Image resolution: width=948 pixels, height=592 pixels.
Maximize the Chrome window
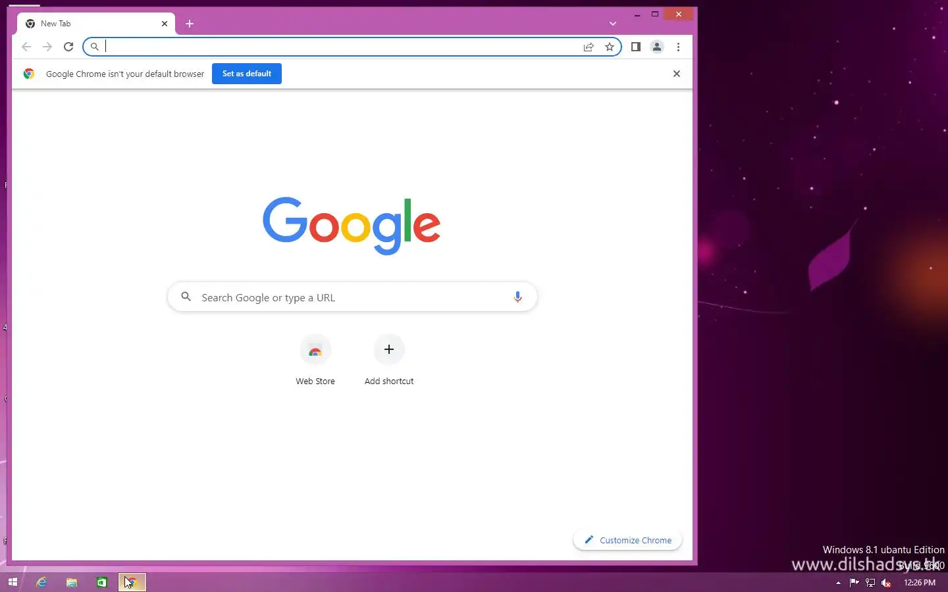pyautogui.click(x=655, y=14)
